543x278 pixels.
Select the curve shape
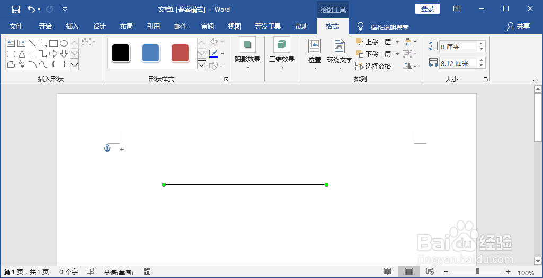(42, 64)
